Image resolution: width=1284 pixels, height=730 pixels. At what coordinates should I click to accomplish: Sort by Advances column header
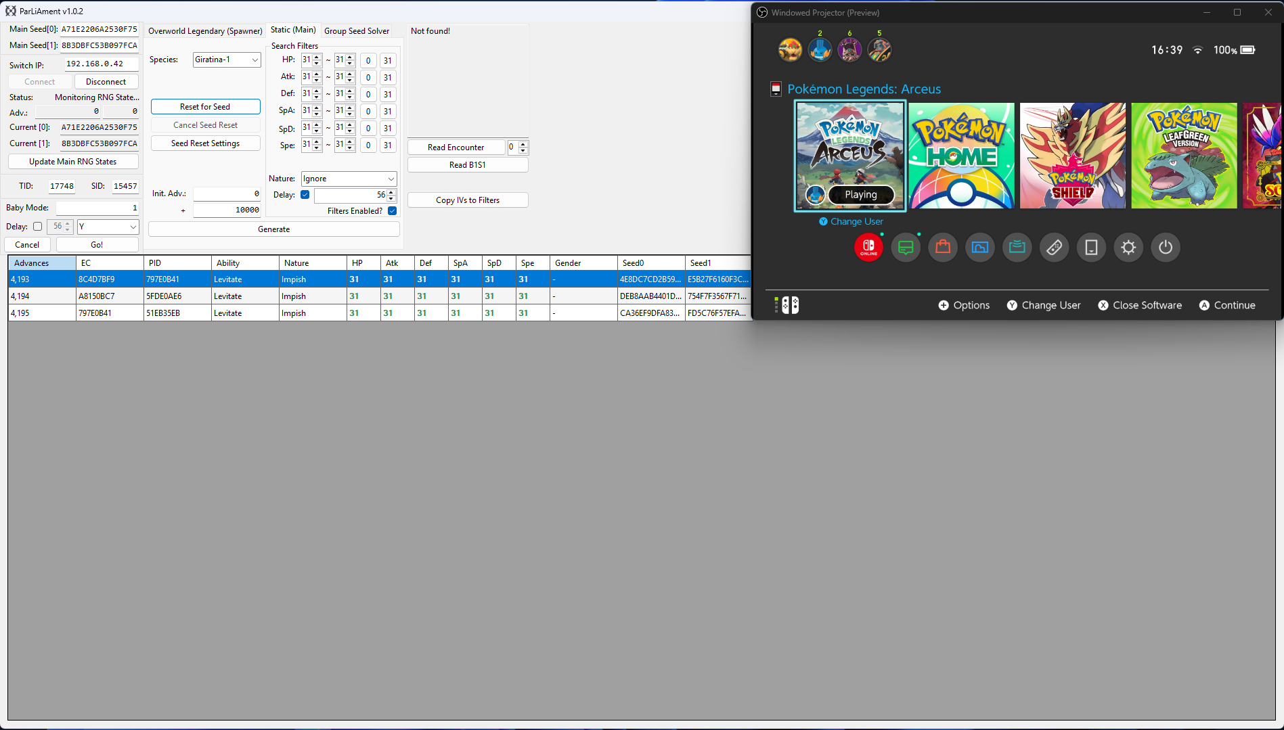pos(42,263)
